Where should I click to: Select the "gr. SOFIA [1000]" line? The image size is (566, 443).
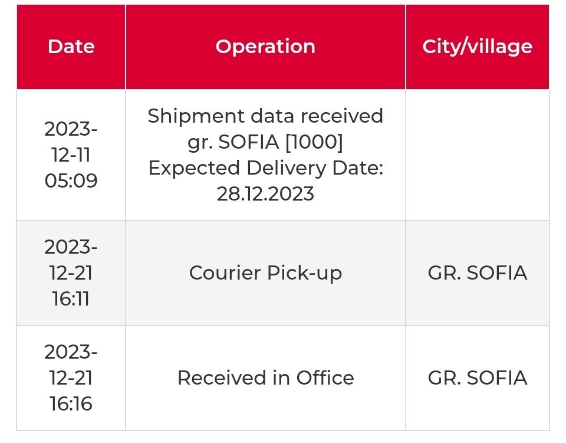pos(265,142)
